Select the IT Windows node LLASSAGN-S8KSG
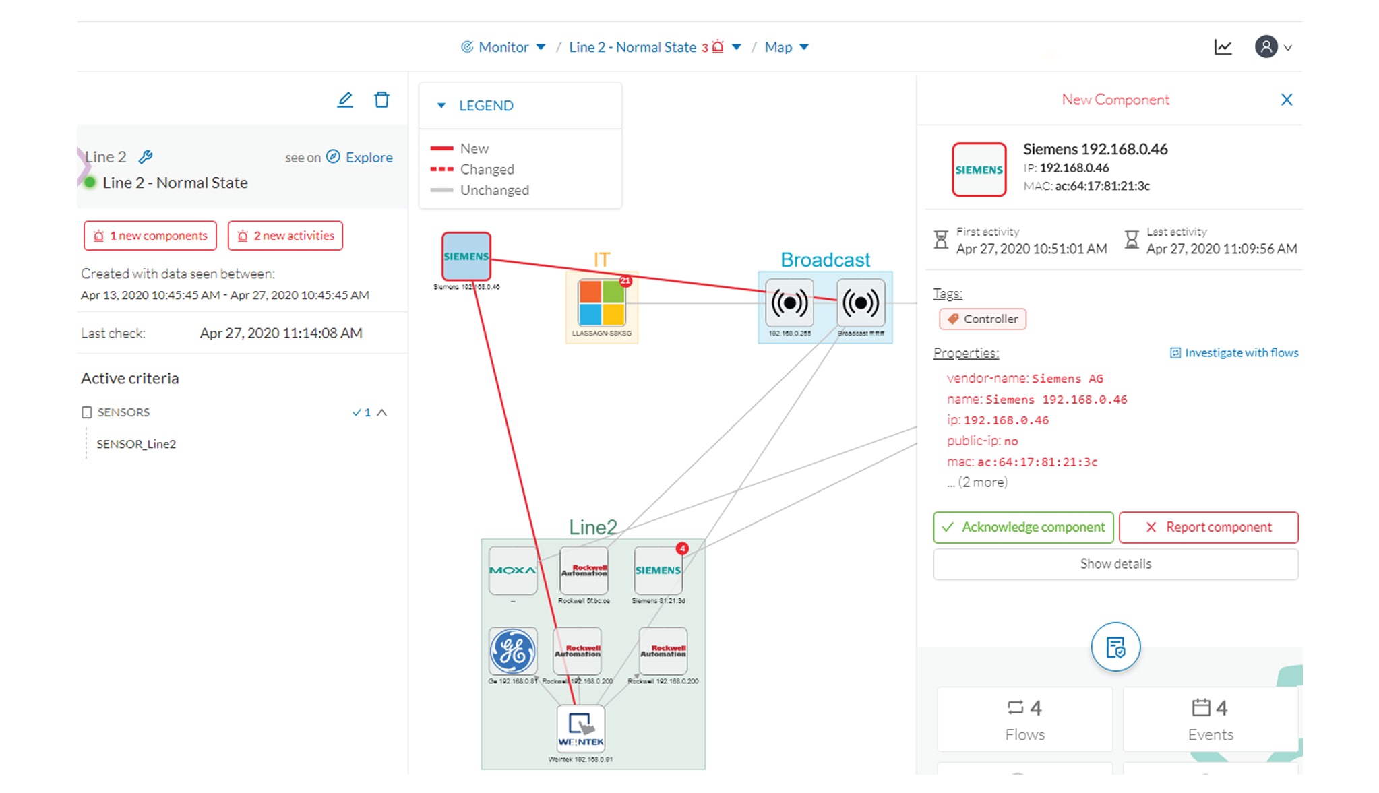This screenshot has width=1379, height=793. point(601,303)
